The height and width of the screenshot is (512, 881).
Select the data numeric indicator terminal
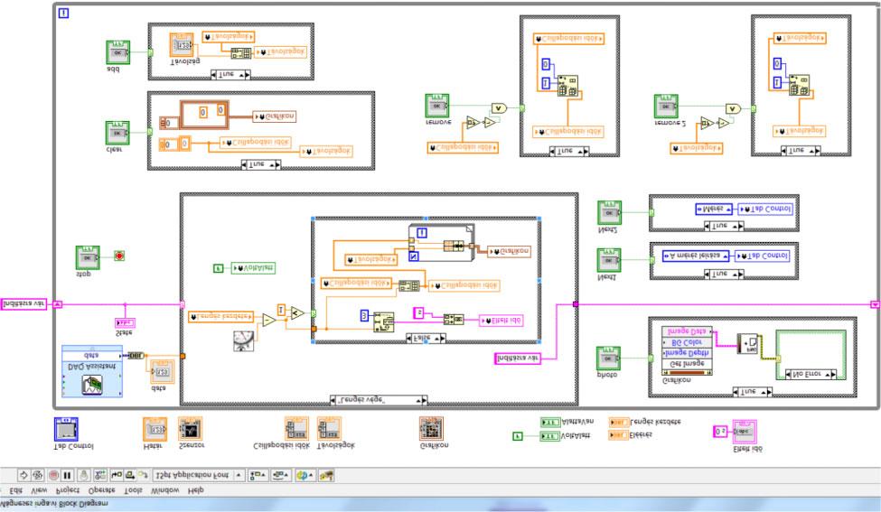(163, 372)
